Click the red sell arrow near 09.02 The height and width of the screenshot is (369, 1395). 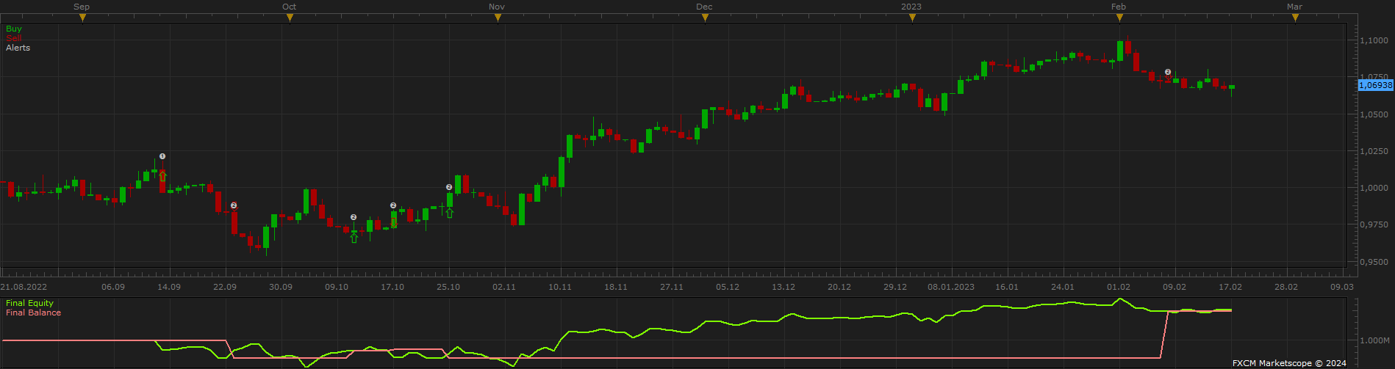point(1168,78)
